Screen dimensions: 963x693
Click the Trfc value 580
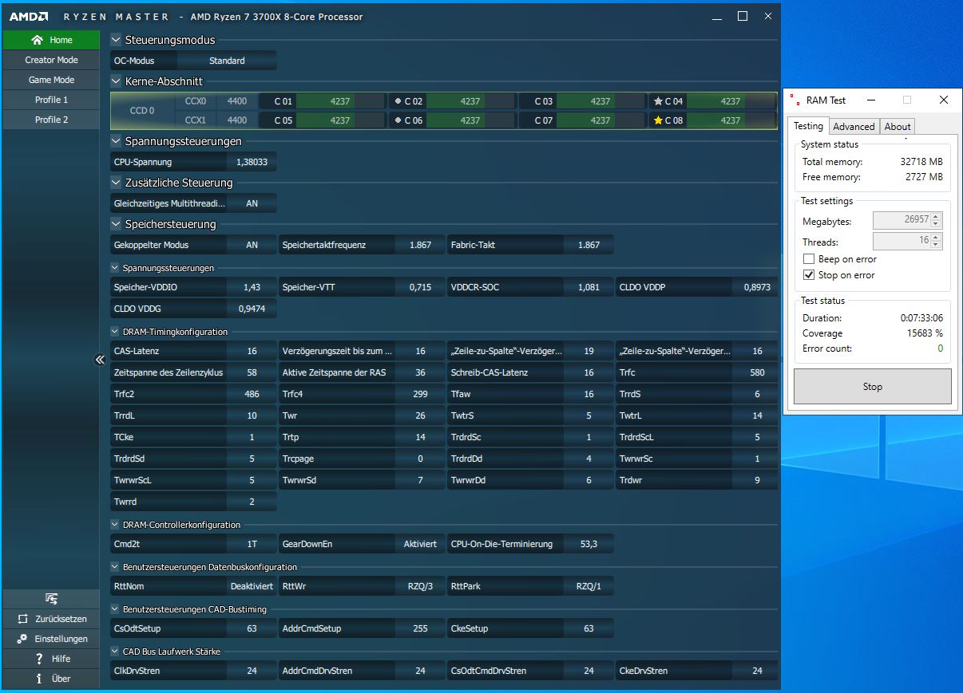pyautogui.click(x=757, y=372)
